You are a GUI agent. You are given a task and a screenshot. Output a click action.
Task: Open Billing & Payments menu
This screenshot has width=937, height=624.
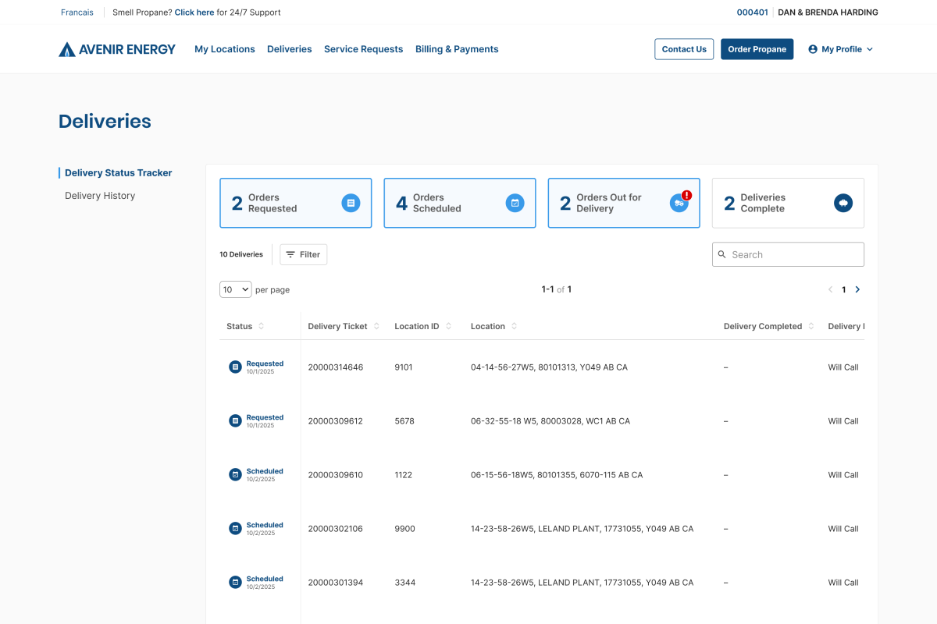[457, 49]
